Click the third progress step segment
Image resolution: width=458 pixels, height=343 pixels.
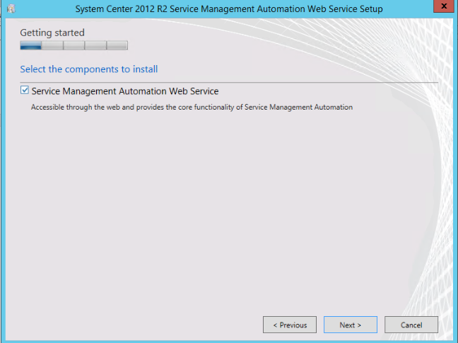point(74,46)
